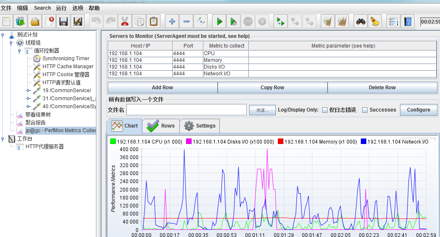The image size is (440, 237).
Task: Collapse the 线程组 tree node
Action: [x=11, y=43]
